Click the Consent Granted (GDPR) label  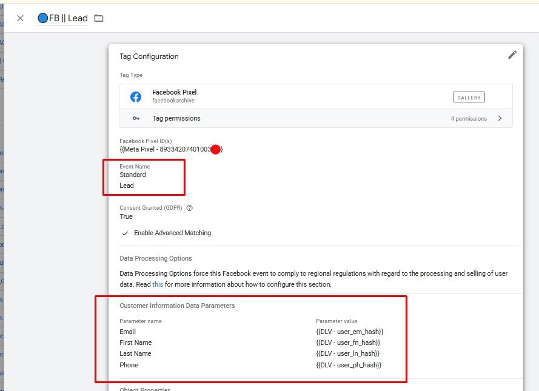[x=151, y=208]
